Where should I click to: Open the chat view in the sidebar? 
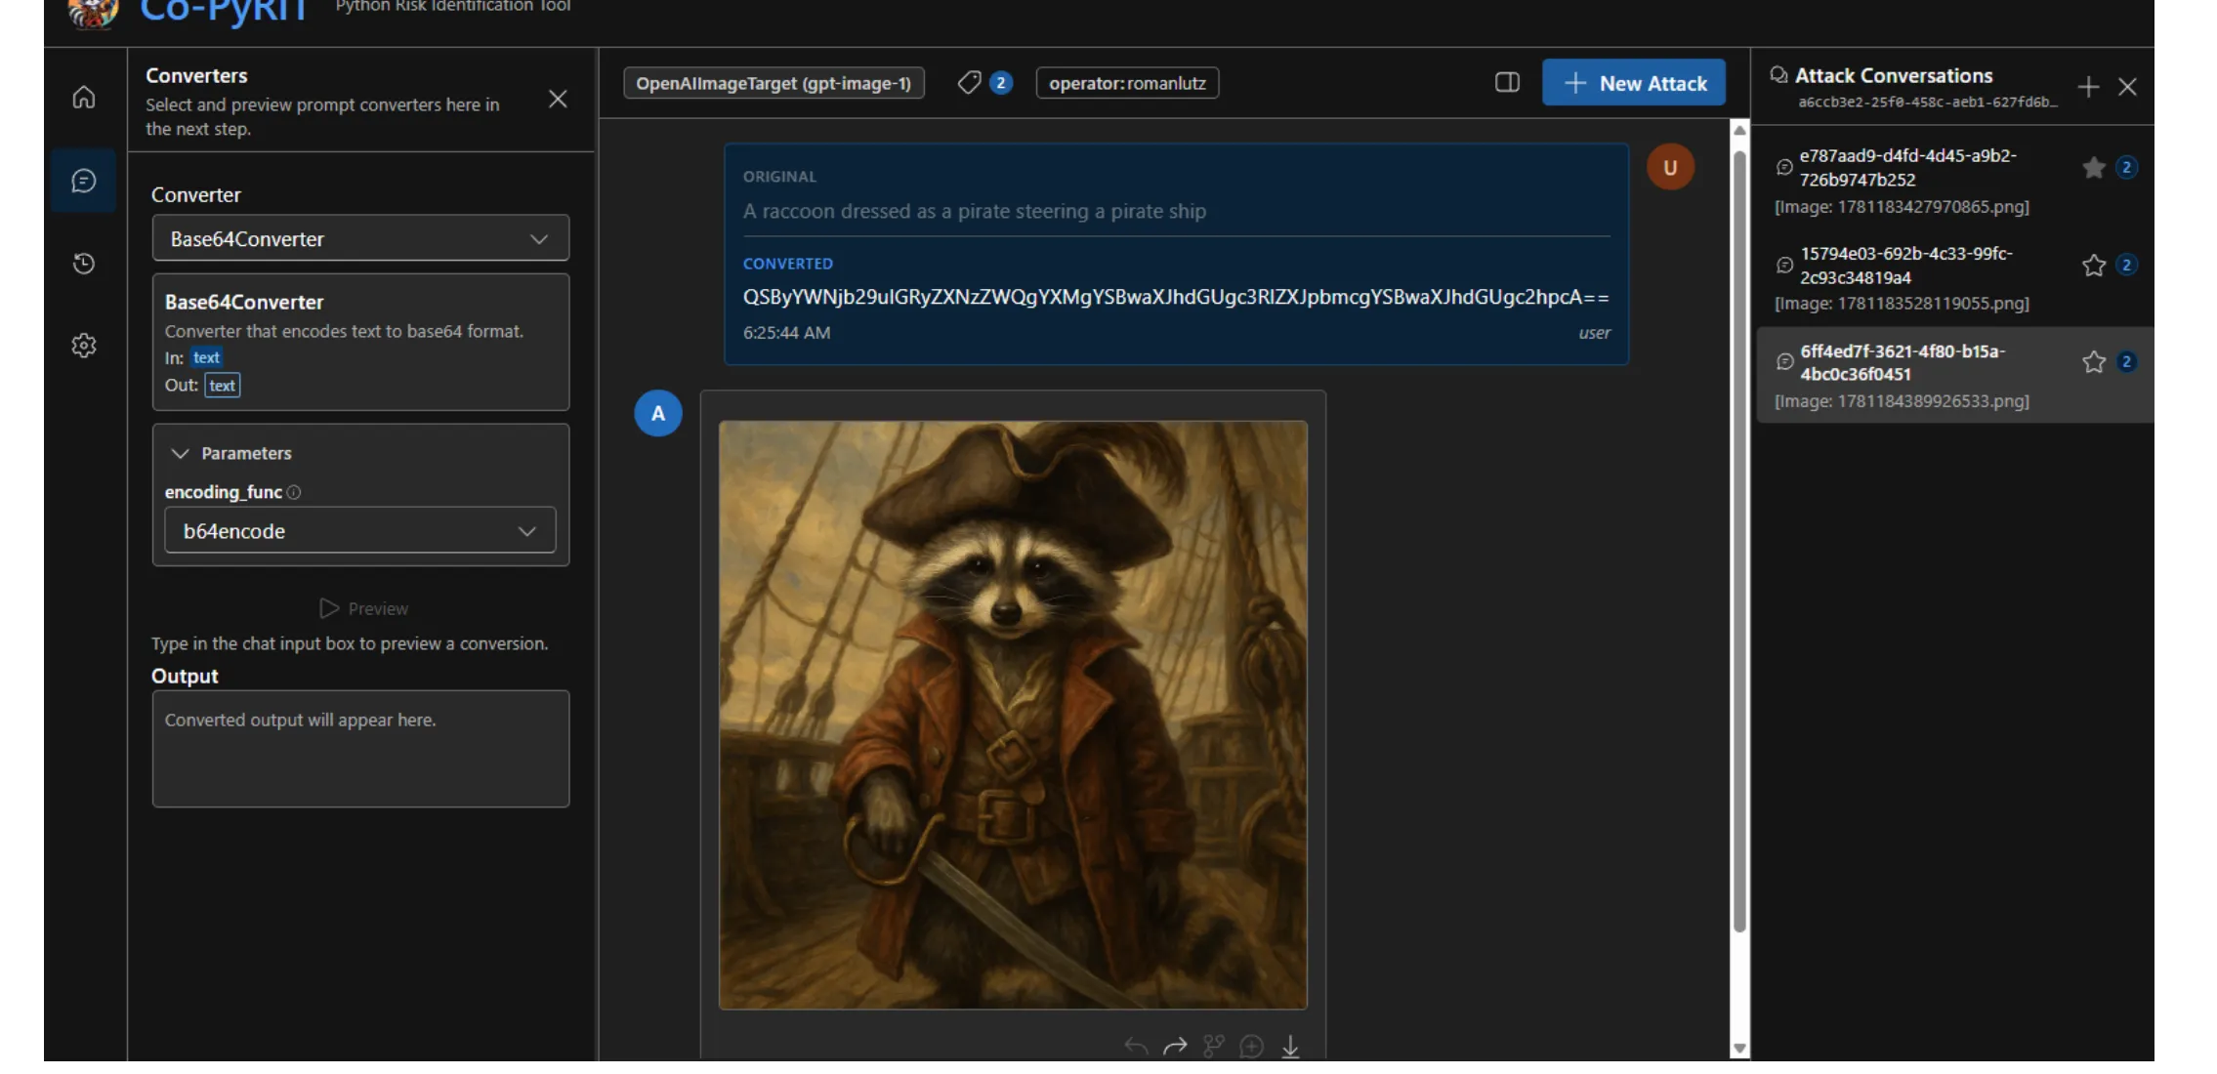point(84,181)
